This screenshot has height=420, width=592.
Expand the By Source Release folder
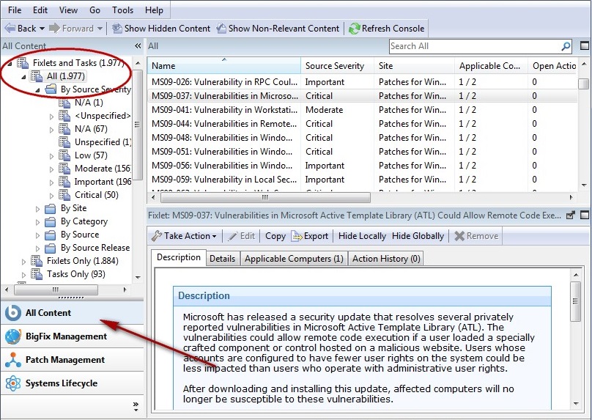(x=38, y=248)
